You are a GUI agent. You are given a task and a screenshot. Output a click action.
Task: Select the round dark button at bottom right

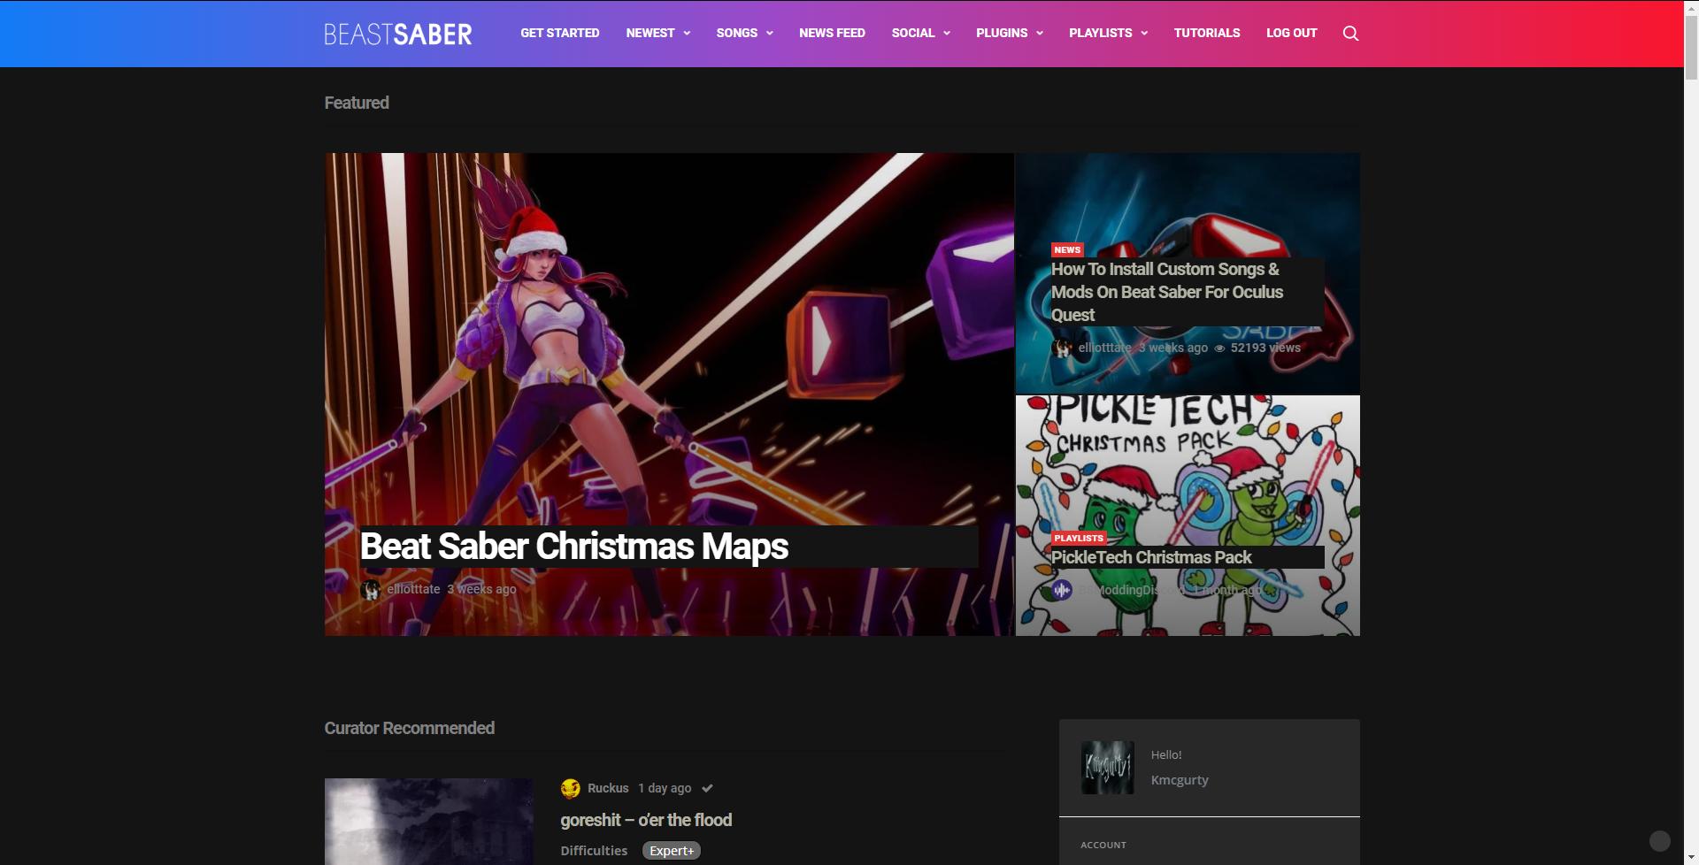tap(1660, 841)
